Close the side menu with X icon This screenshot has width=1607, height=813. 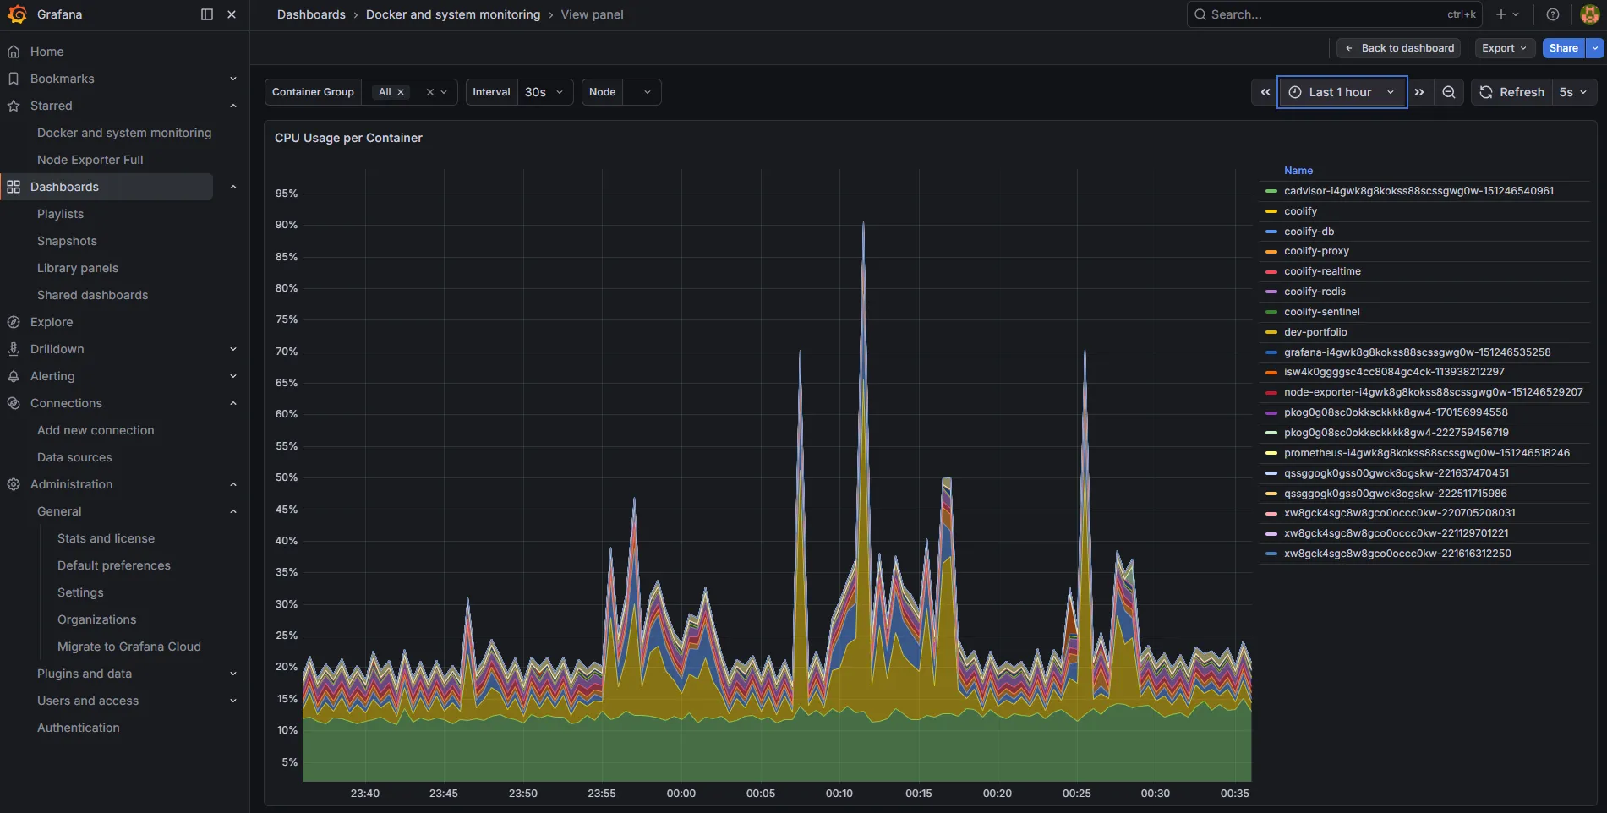[232, 14]
